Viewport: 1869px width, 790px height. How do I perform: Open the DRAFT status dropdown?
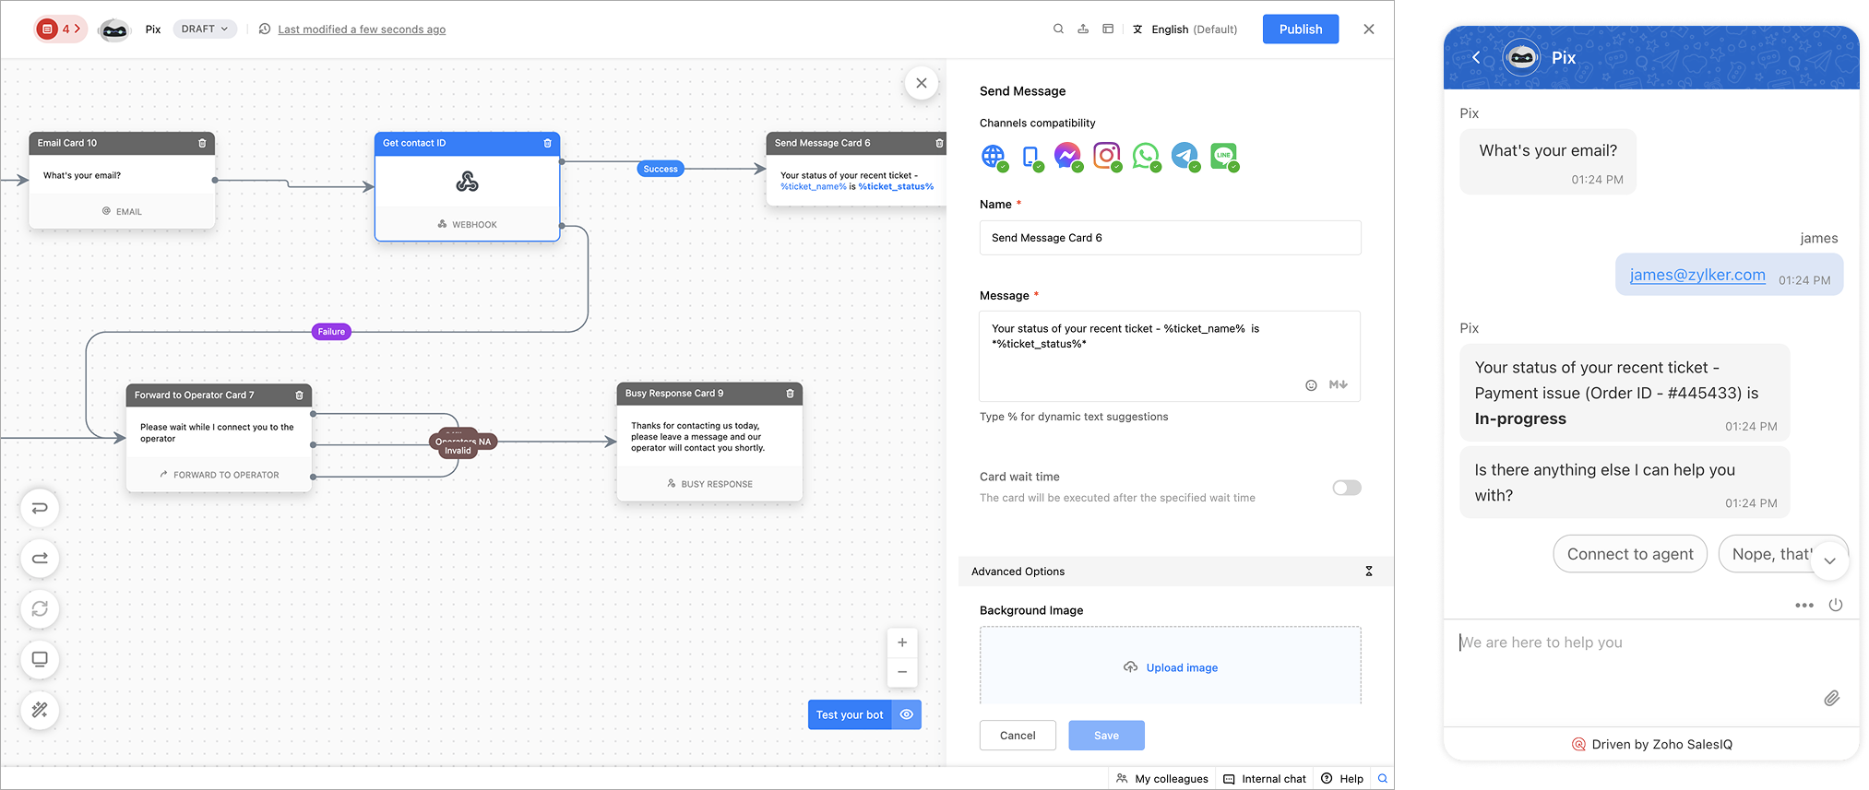tap(205, 29)
